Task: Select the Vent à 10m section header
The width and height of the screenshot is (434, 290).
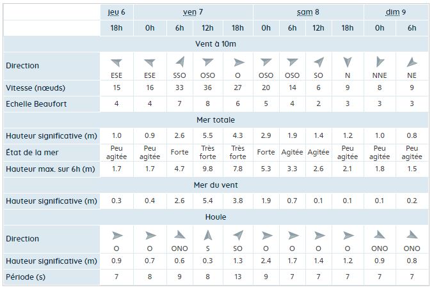Action: [x=216, y=44]
